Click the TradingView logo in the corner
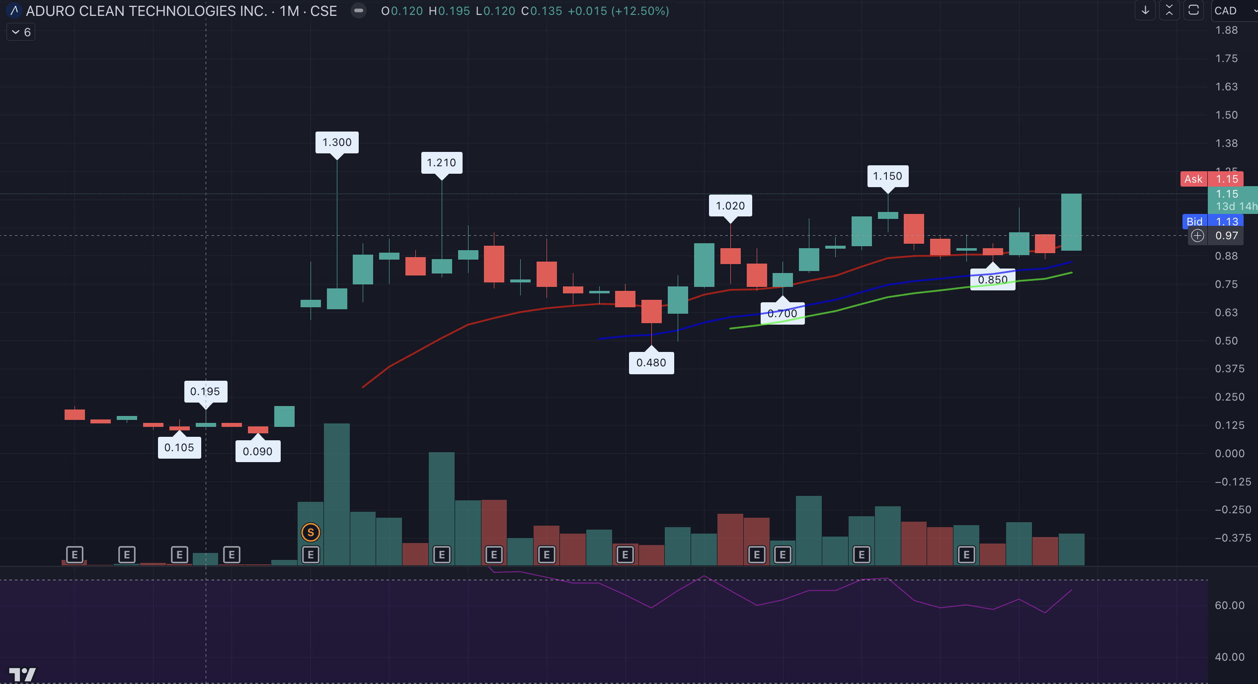Screen dimensions: 1258x684 22,674
